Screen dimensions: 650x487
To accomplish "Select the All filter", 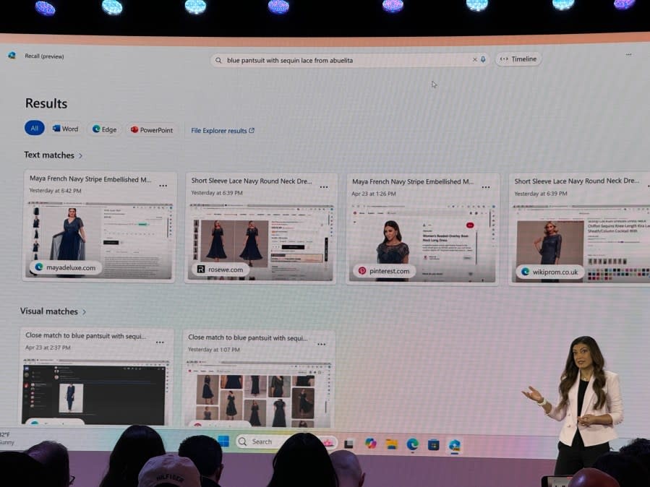I will pos(34,129).
